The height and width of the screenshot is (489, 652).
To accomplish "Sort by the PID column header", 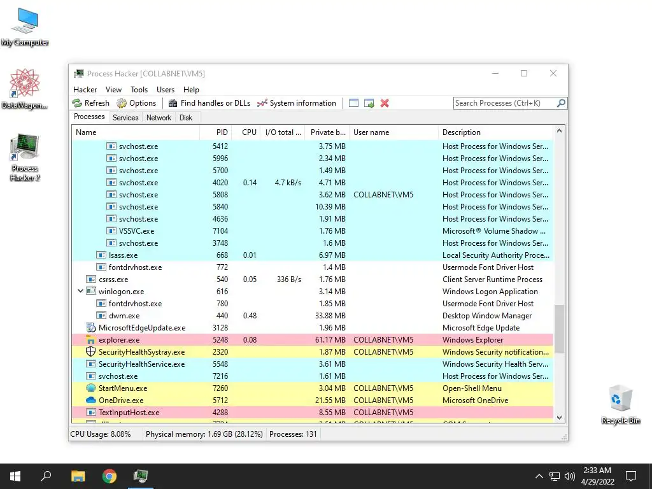I will (216, 132).
